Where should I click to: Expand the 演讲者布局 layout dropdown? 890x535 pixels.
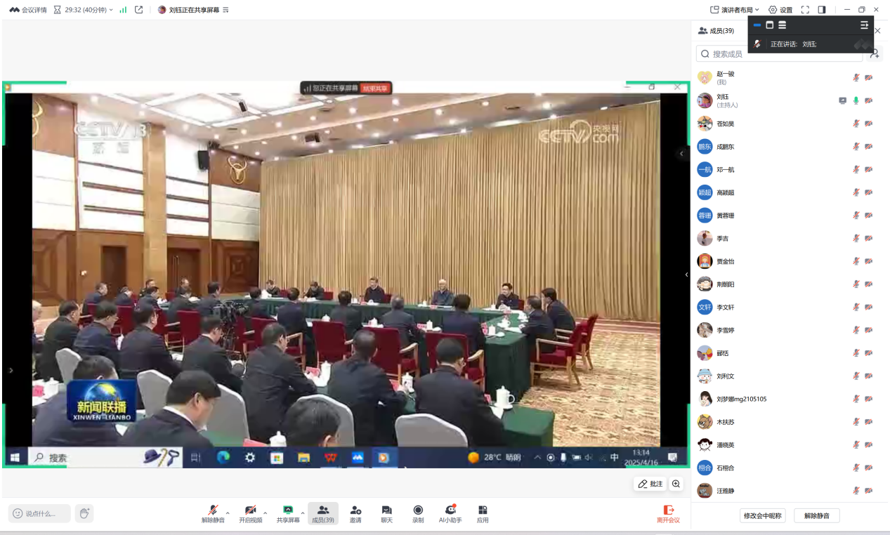[735, 10]
